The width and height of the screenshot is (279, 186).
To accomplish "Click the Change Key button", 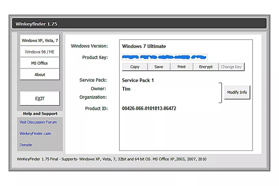I will point(231,67).
